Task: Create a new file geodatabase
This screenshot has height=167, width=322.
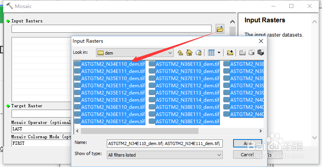Action: point(251,53)
